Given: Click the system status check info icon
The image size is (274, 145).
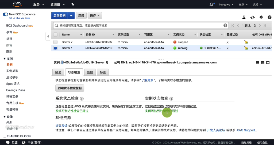Looking at the screenshot, I should (x=82, y=99).
